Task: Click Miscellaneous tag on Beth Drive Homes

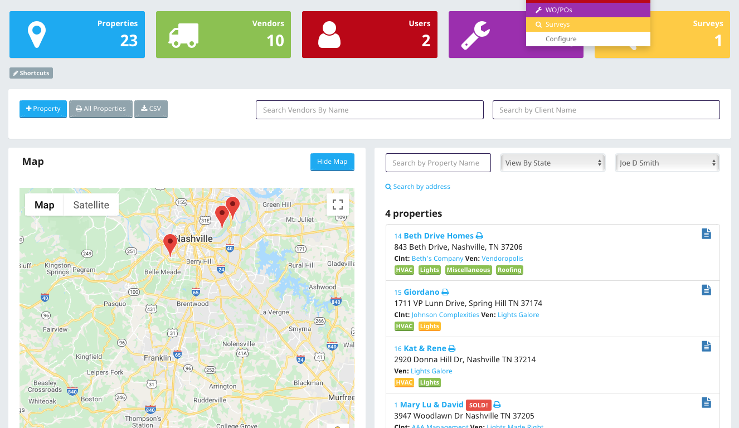Action: [x=468, y=270]
